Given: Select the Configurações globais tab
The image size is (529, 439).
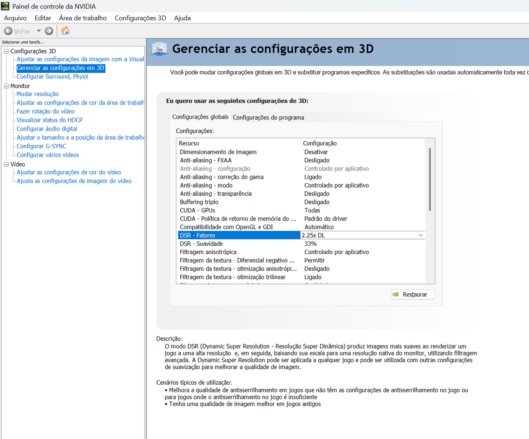Looking at the screenshot, I should [200, 117].
